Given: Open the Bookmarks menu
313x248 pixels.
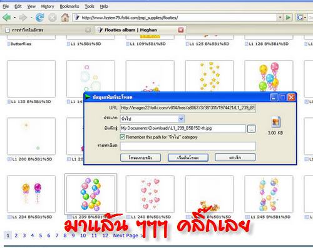Looking at the screenshot, I should point(69,6).
